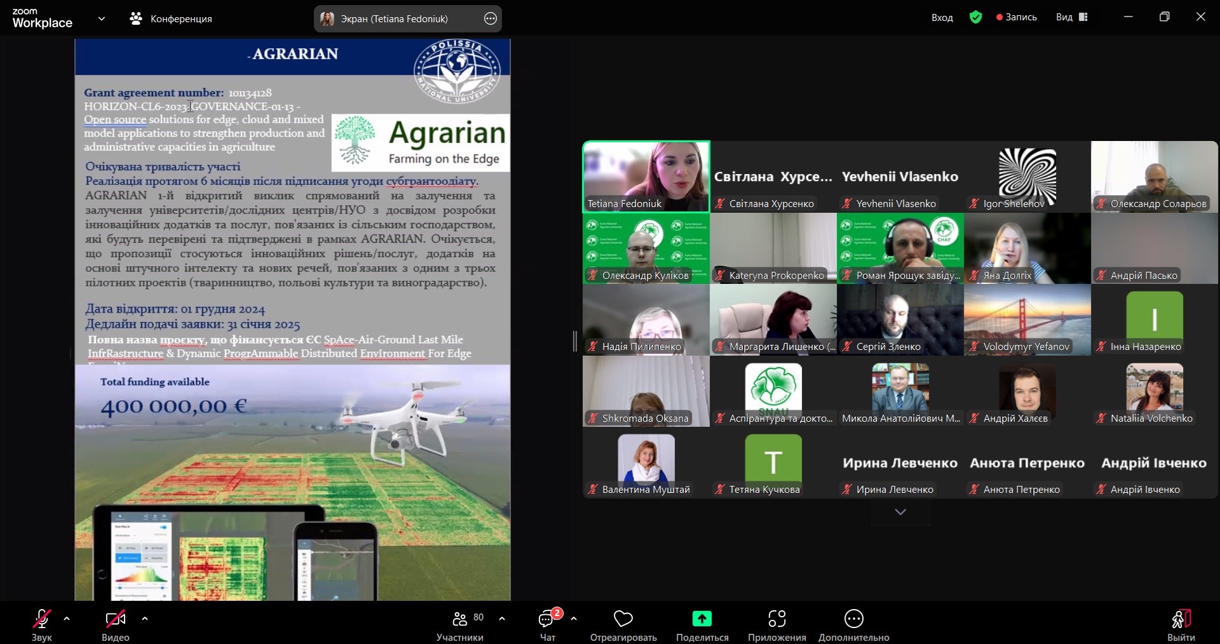Open the Дополнительно more options menu
This screenshot has width=1220, height=644.
[854, 624]
